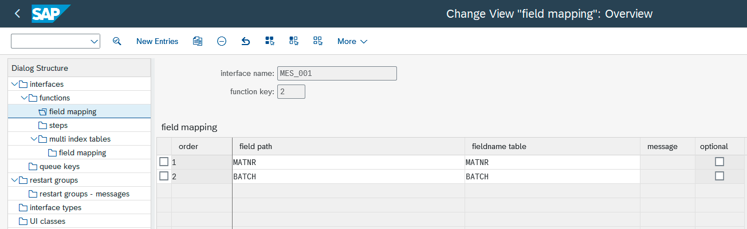The height and width of the screenshot is (229, 747).
Task: Click the magnifier details icon in toolbar
Action: click(x=117, y=41)
